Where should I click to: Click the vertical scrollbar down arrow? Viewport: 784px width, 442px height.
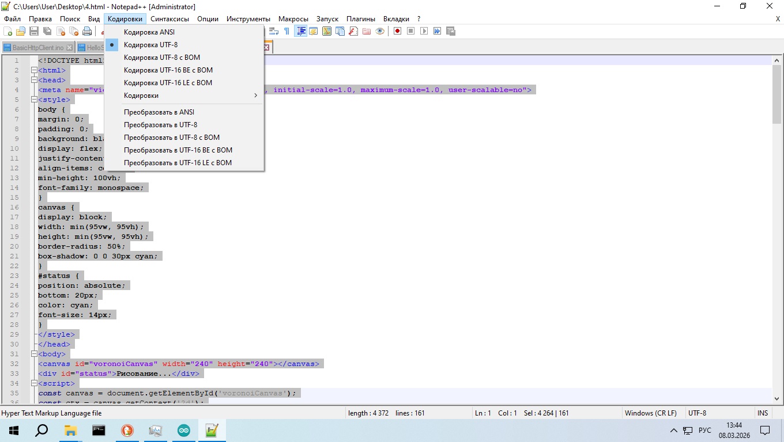coord(777,398)
